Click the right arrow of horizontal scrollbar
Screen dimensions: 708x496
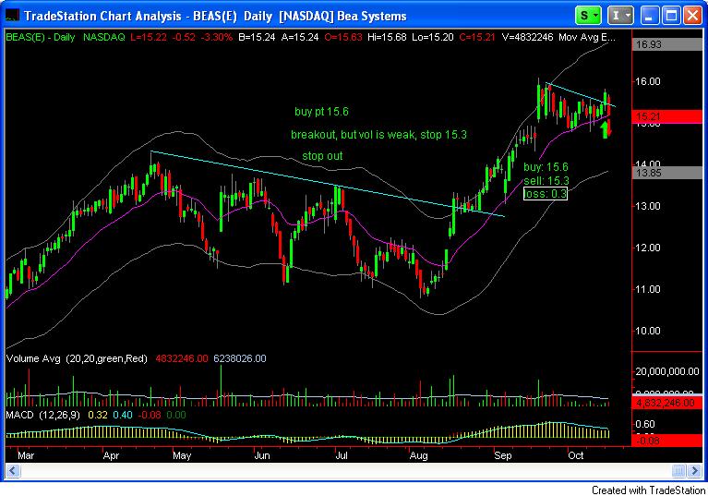[694, 471]
